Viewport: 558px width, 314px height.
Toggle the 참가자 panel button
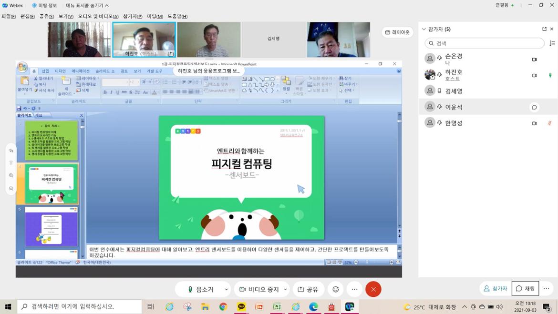pos(496,289)
